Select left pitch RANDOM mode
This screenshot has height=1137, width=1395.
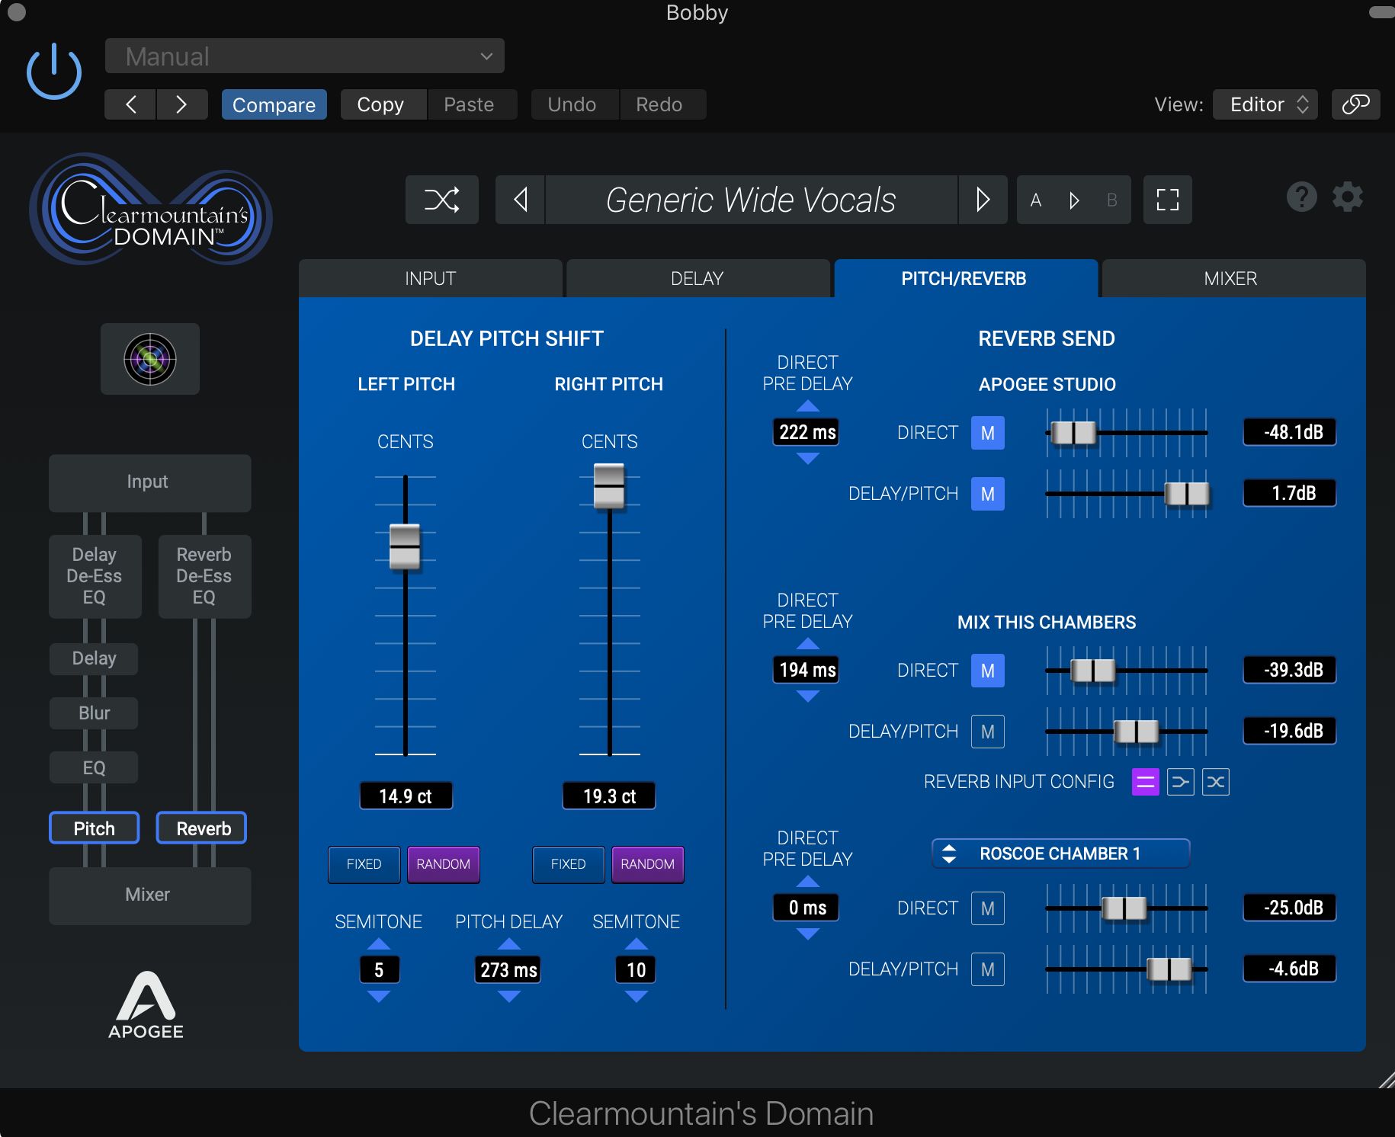click(x=444, y=864)
